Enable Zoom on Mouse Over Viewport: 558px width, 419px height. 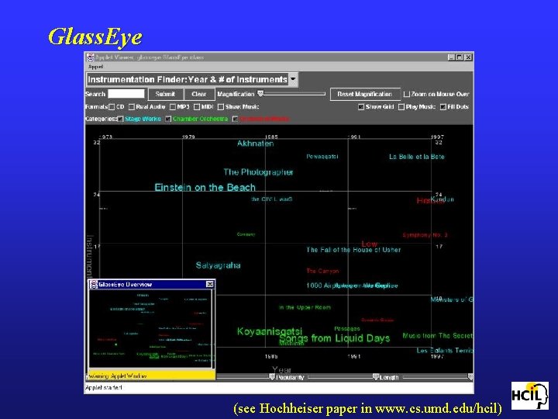(x=407, y=95)
